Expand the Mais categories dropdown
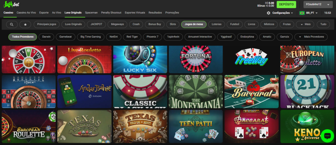Image resolution: width=336 pixels, height=145 pixels. pos(305,25)
